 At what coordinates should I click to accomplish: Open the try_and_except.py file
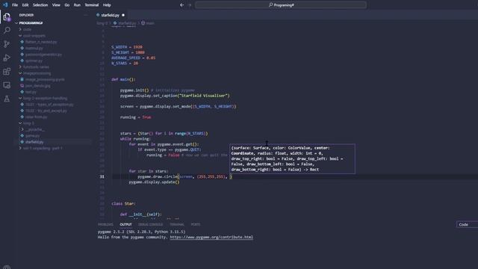(x=46, y=111)
